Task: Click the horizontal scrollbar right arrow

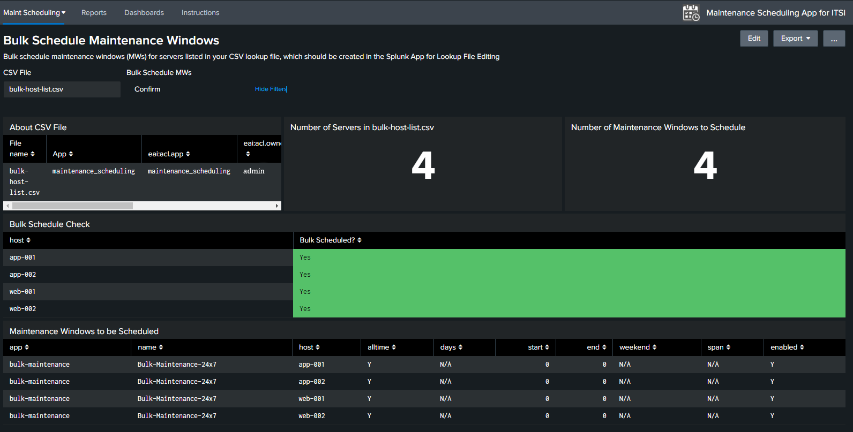Action: click(277, 206)
